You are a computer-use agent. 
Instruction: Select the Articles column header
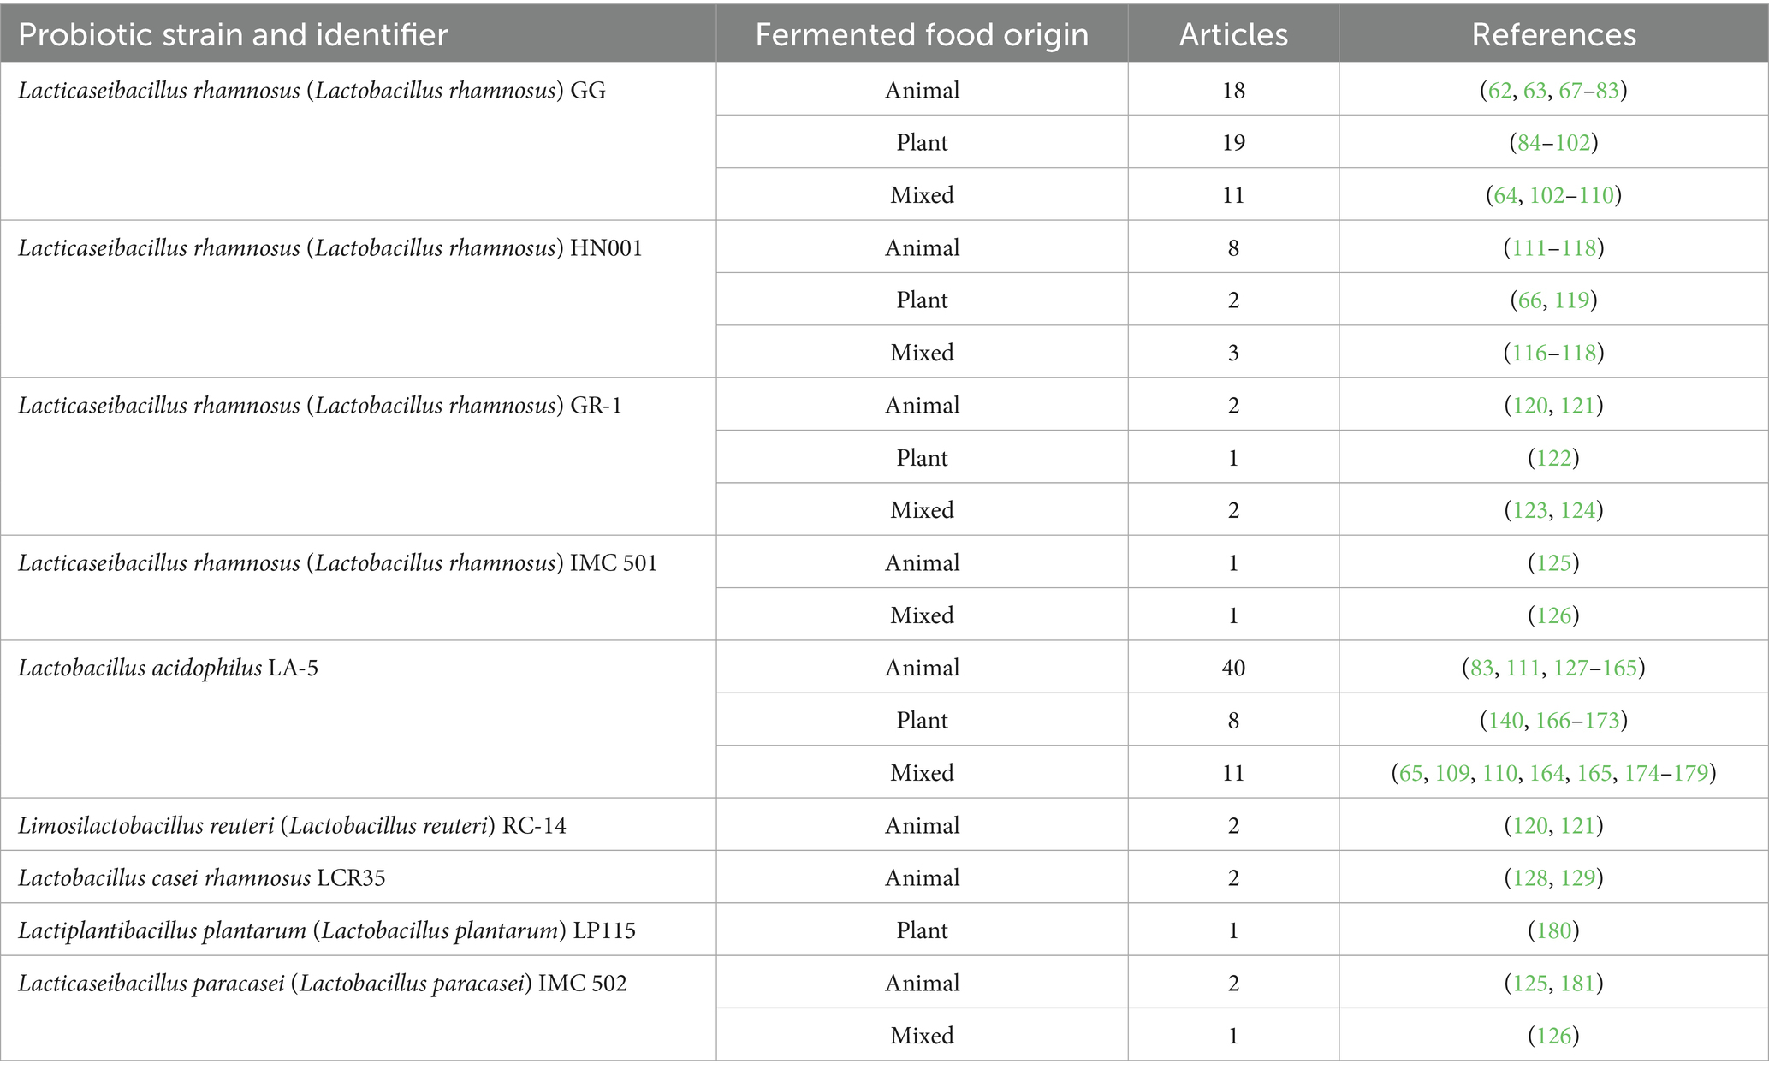click(x=1233, y=34)
